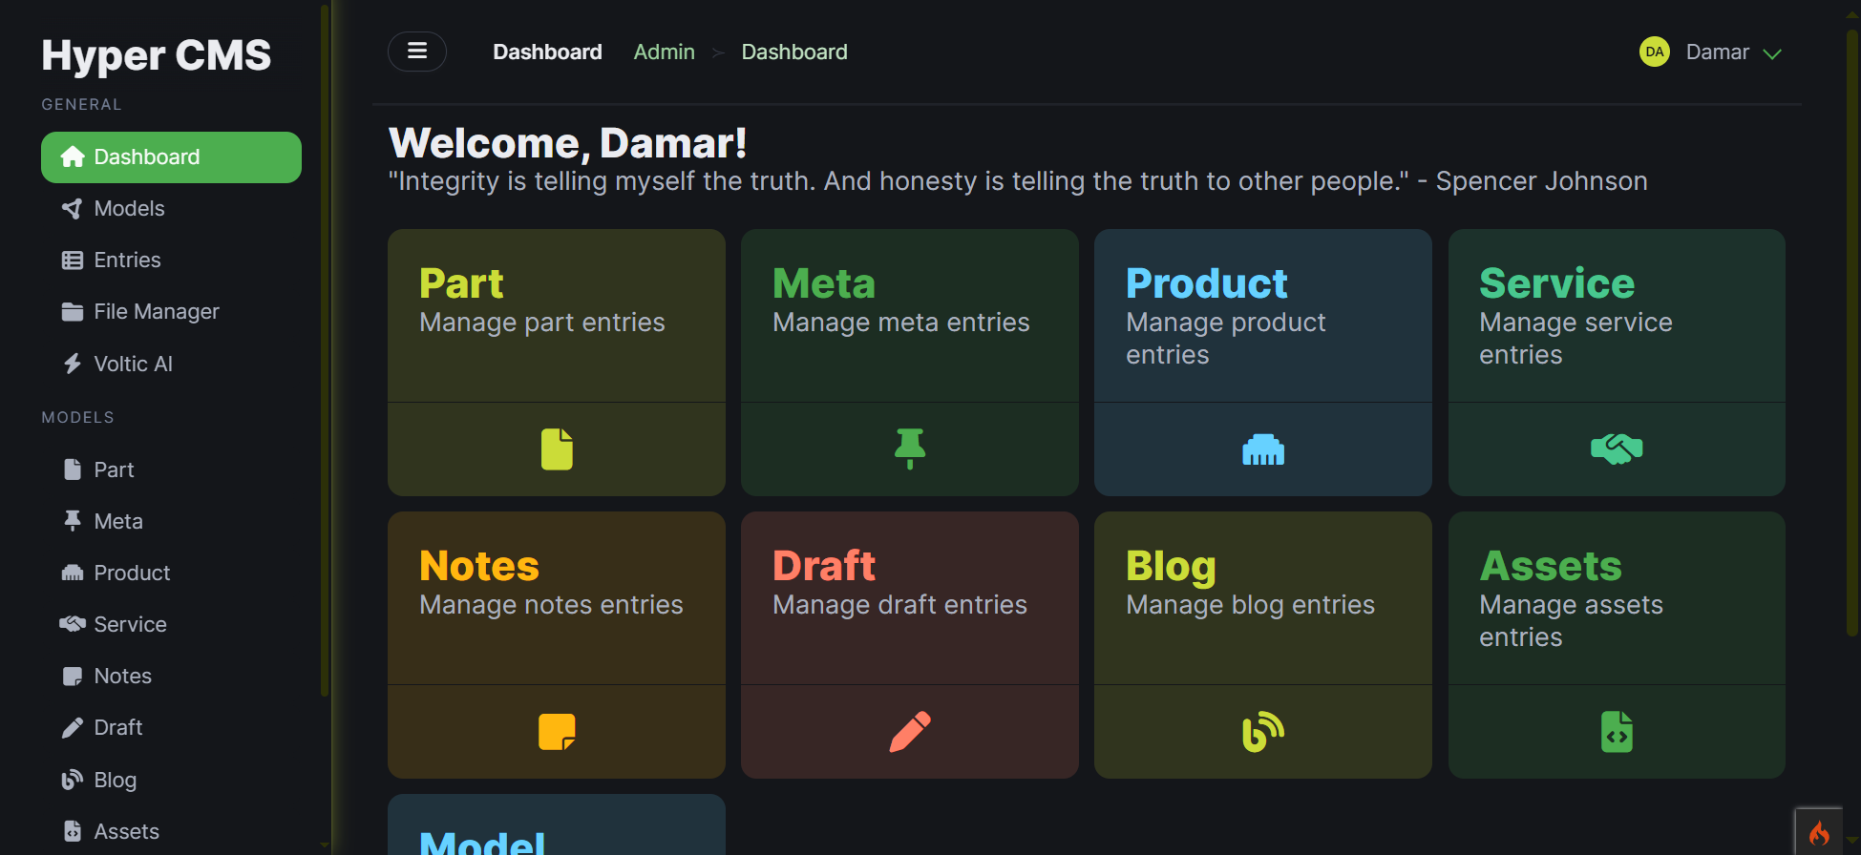Image resolution: width=1861 pixels, height=855 pixels.
Task: Navigate using the Dashboard breadcrumb
Action: [794, 52]
